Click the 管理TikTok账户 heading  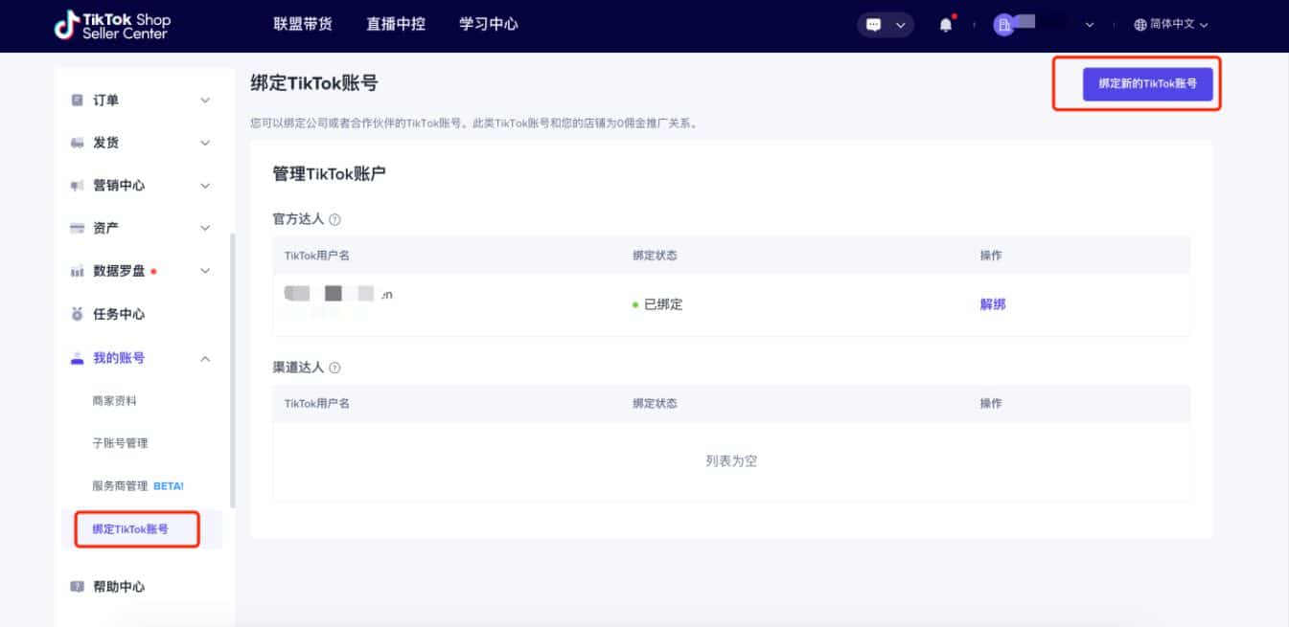tap(330, 174)
